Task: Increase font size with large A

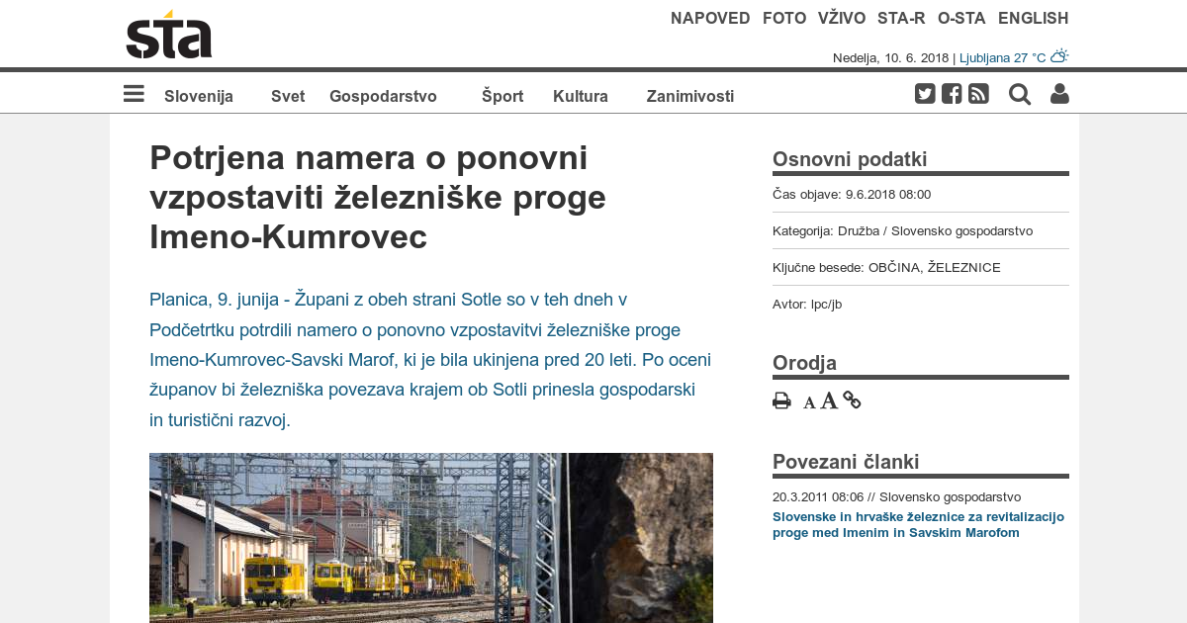Action: (829, 400)
